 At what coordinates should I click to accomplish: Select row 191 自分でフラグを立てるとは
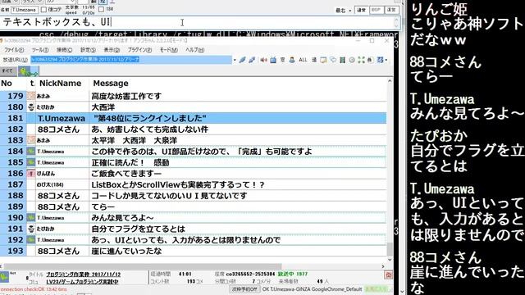click(x=194, y=229)
